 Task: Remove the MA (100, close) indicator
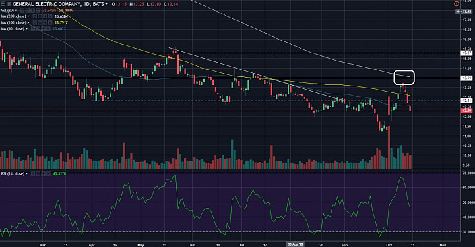coord(50,22)
